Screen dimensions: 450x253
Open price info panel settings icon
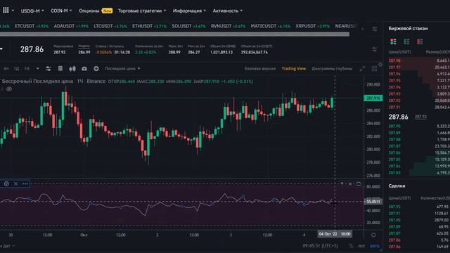(374, 49)
